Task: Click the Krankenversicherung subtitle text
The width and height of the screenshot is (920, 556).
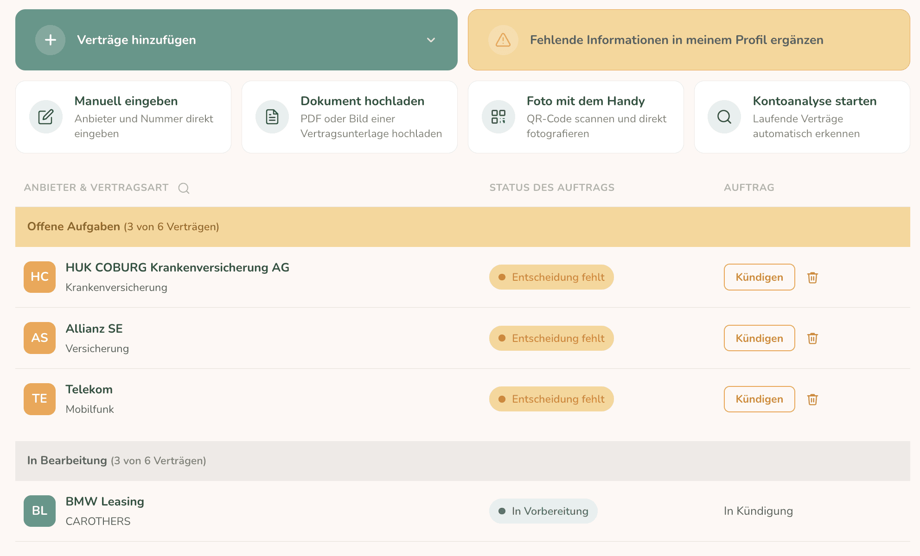Action: click(x=116, y=287)
